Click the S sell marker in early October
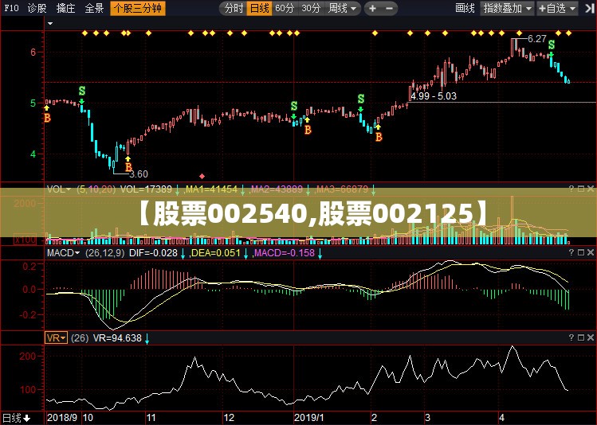The image size is (597, 425). coord(82,91)
